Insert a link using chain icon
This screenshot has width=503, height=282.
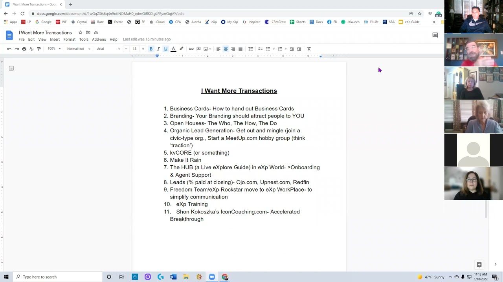[191, 49]
